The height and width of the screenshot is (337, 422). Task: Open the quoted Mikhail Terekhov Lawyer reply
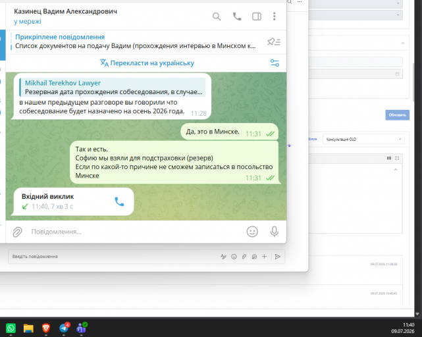113,87
